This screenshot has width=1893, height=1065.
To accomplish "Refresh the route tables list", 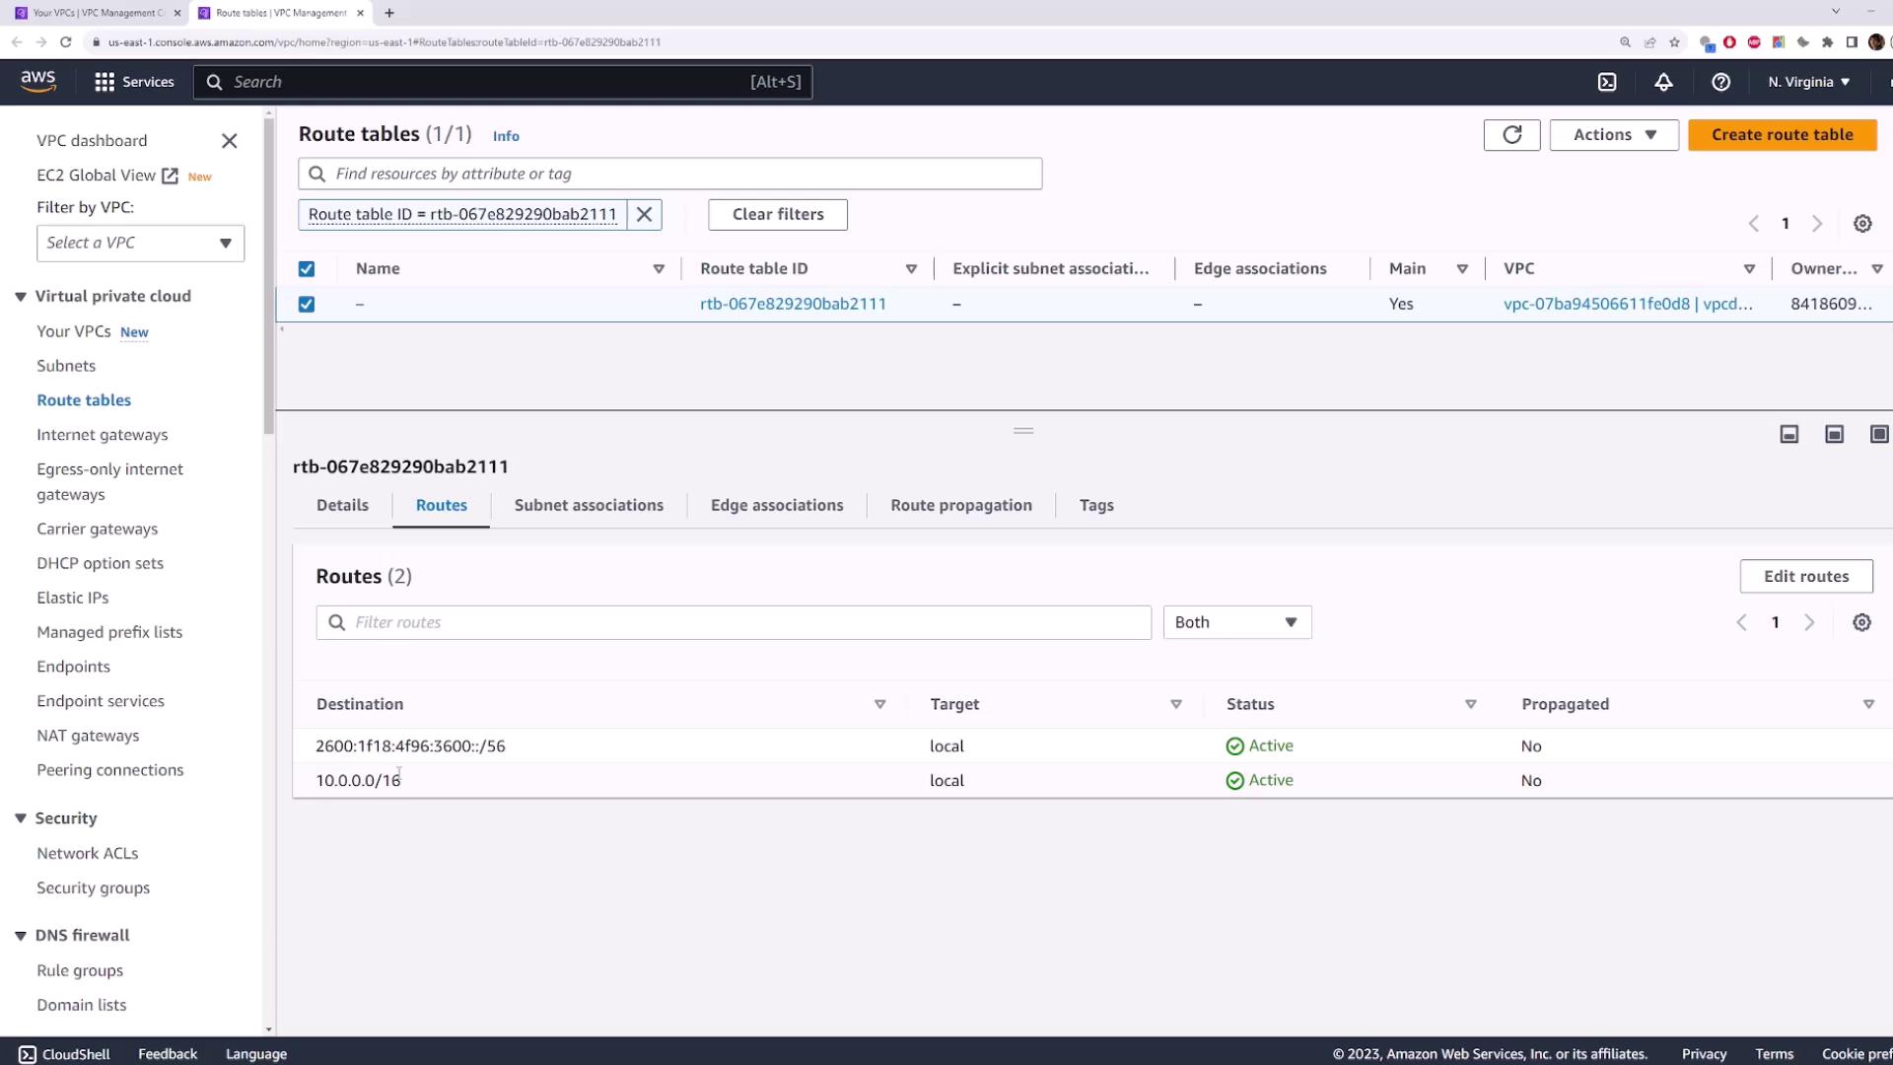I will coord(1511,135).
